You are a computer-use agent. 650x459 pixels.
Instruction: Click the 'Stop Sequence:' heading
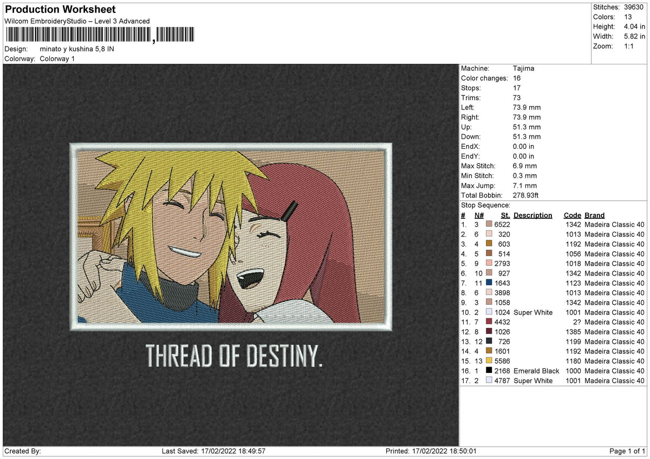(485, 205)
